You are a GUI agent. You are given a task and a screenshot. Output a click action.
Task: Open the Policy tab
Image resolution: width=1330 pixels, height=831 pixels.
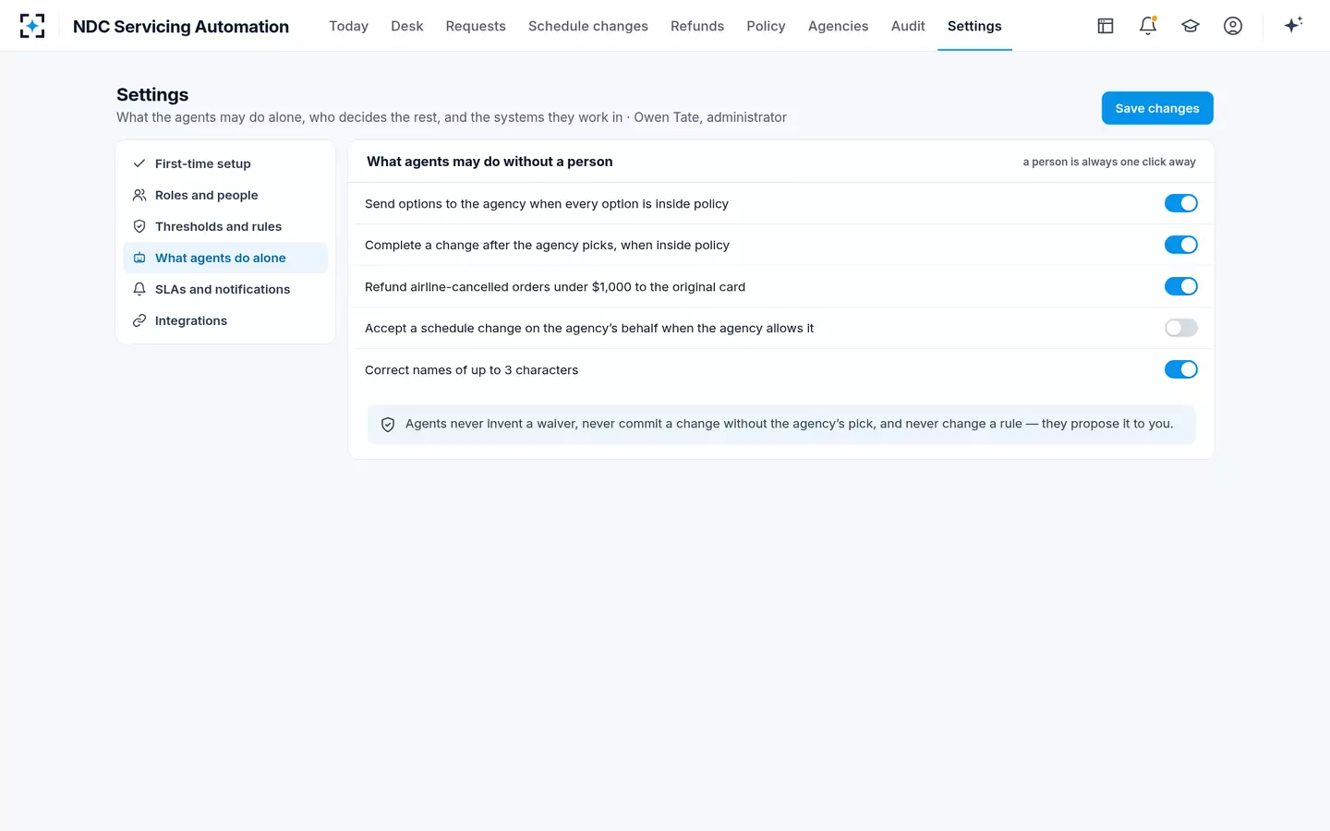tap(766, 26)
